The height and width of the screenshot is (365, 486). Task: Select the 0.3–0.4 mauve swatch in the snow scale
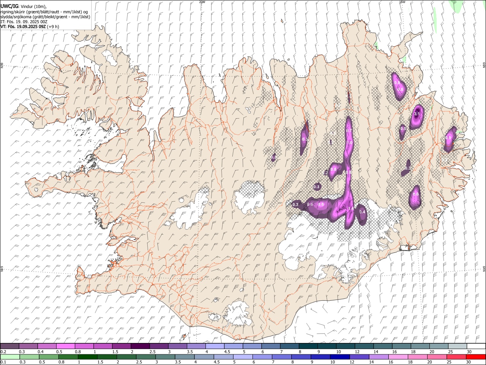(x=28, y=346)
